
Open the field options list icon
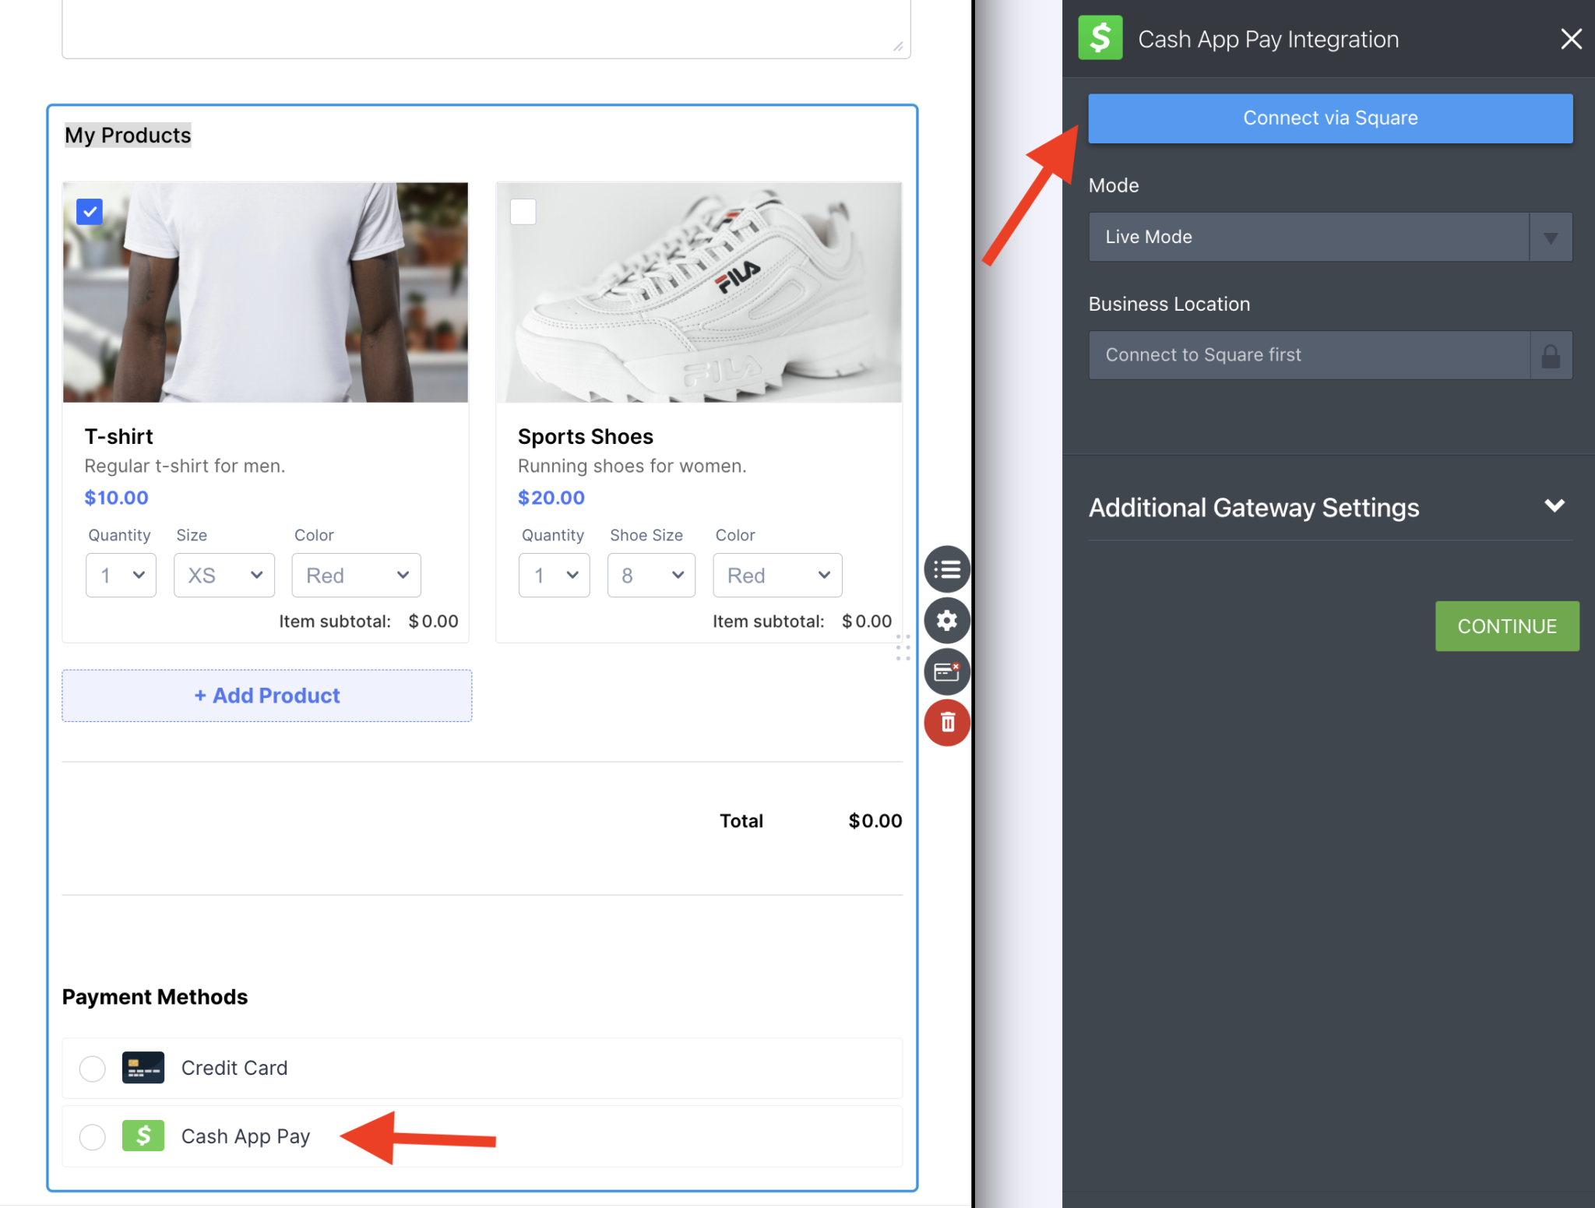click(x=946, y=569)
